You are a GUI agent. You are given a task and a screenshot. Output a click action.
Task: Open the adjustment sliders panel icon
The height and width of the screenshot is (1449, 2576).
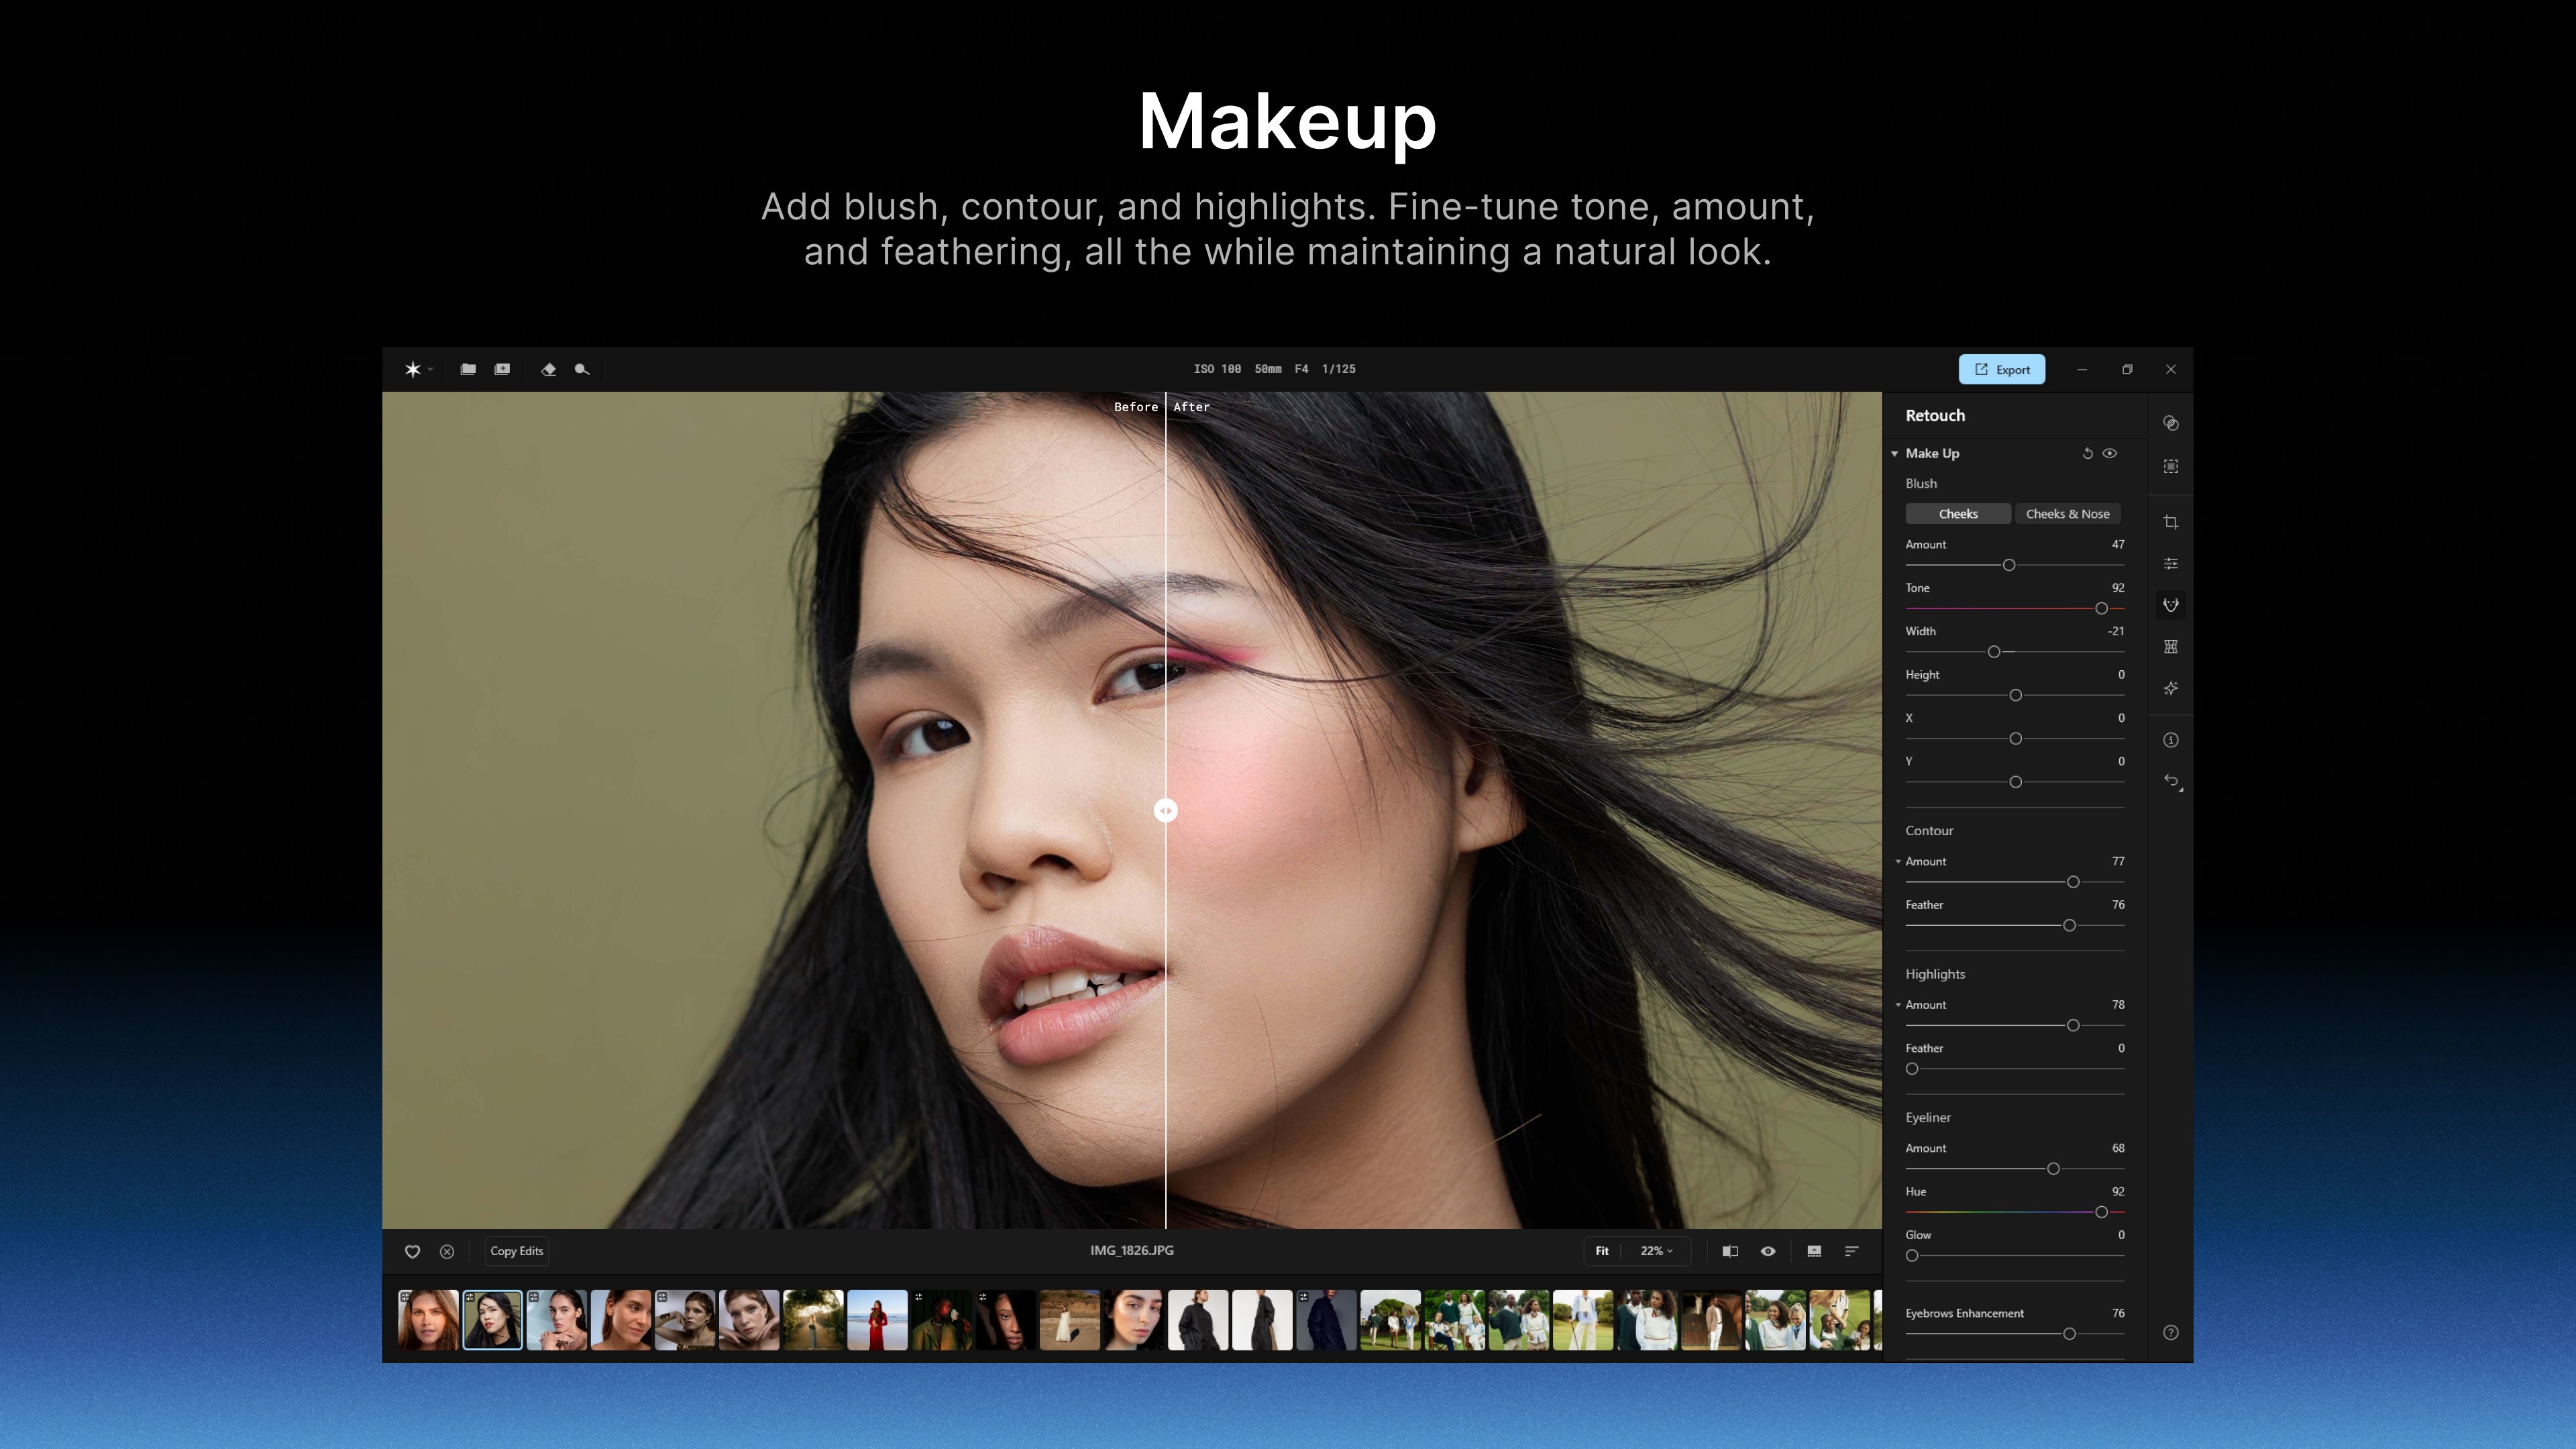click(2170, 564)
